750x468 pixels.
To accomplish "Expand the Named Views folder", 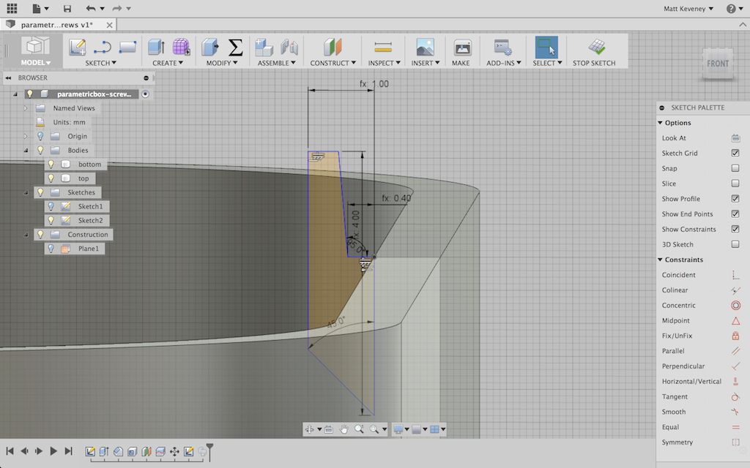I will 24,107.
